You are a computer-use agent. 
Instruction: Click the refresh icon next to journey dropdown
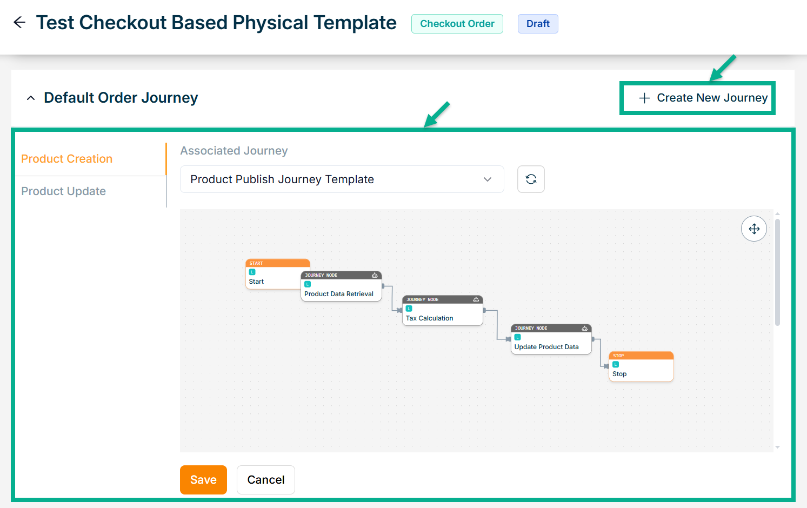[531, 179]
